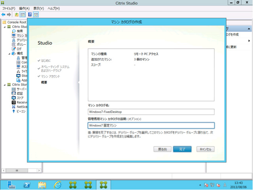Click the forward arrow toolbar icon

[x=9, y=15]
